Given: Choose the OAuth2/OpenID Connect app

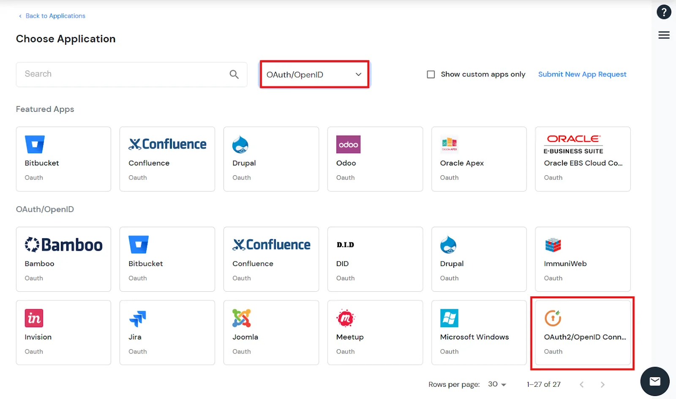Looking at the screenshot, I should click(582, 333).
